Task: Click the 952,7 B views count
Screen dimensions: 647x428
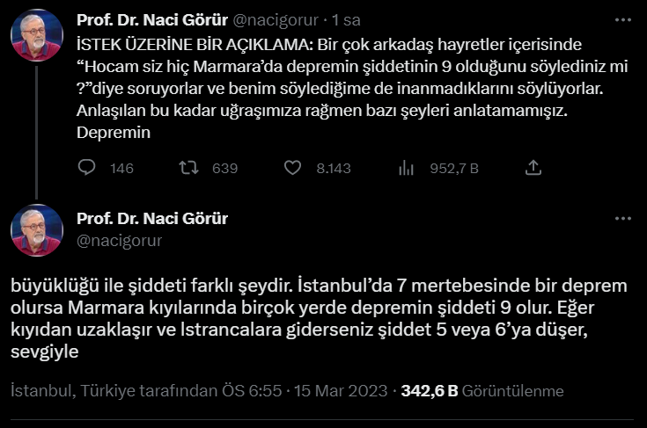Action: point(453,169)
